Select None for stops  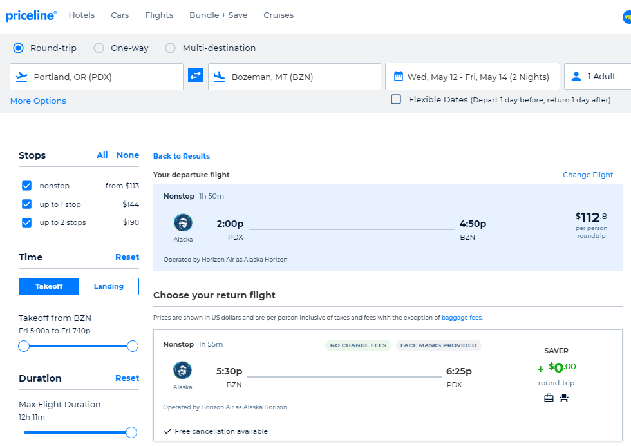(127, 155)
